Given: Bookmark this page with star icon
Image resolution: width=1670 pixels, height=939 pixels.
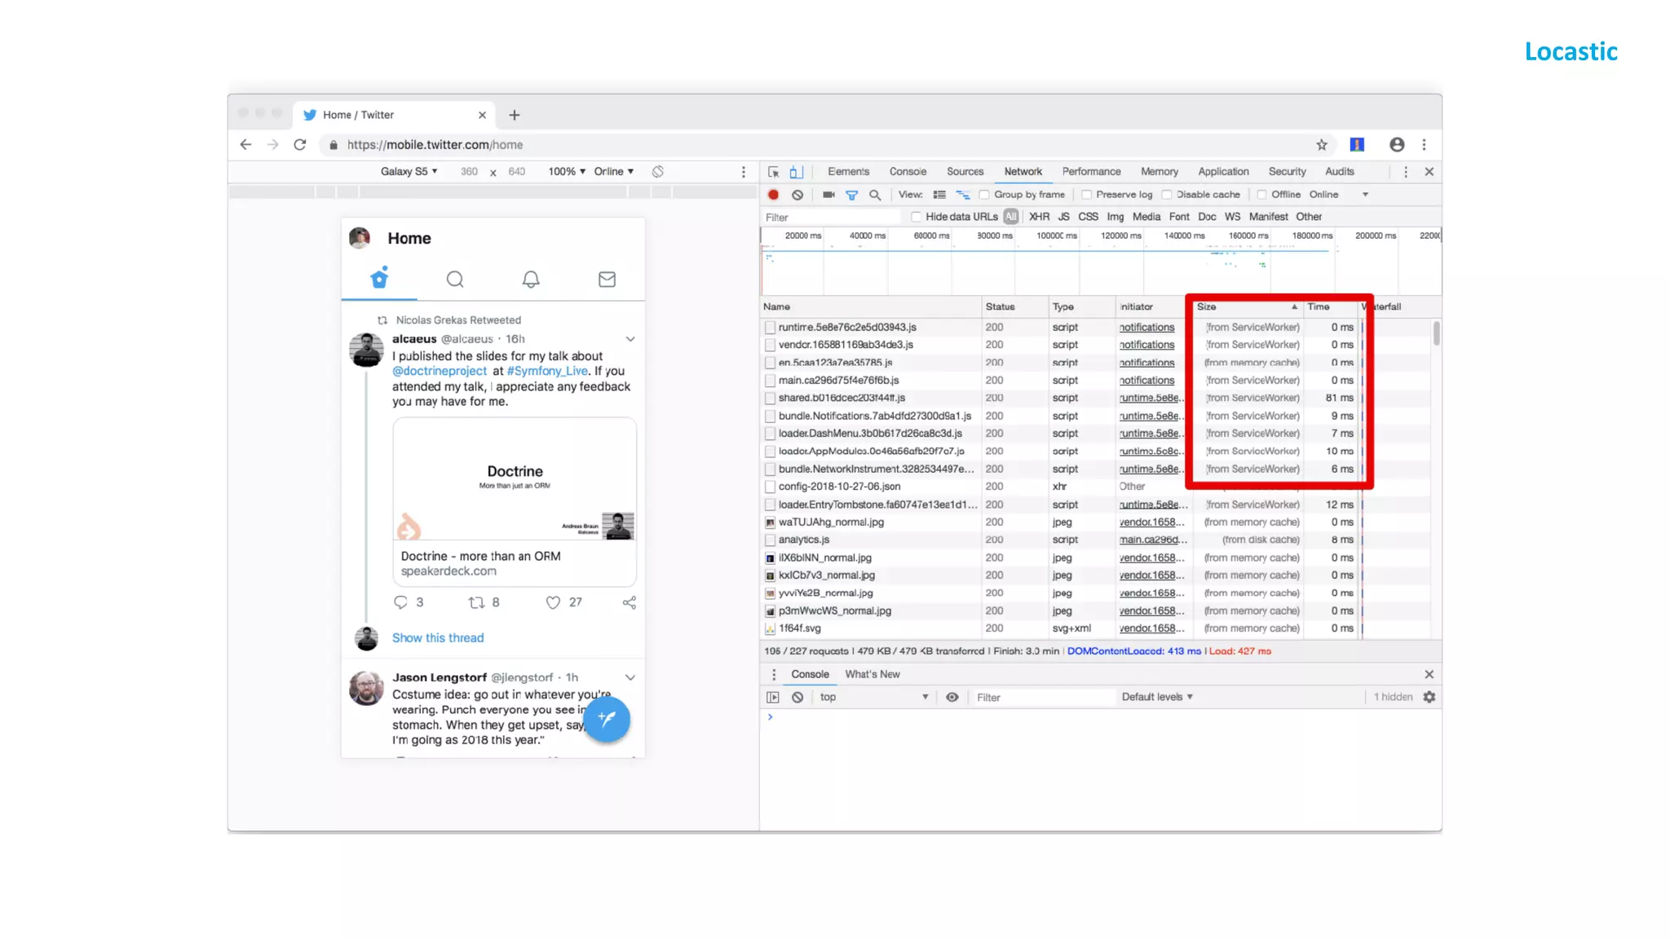Looking at the screenshot, I should tap(1322, 144).
